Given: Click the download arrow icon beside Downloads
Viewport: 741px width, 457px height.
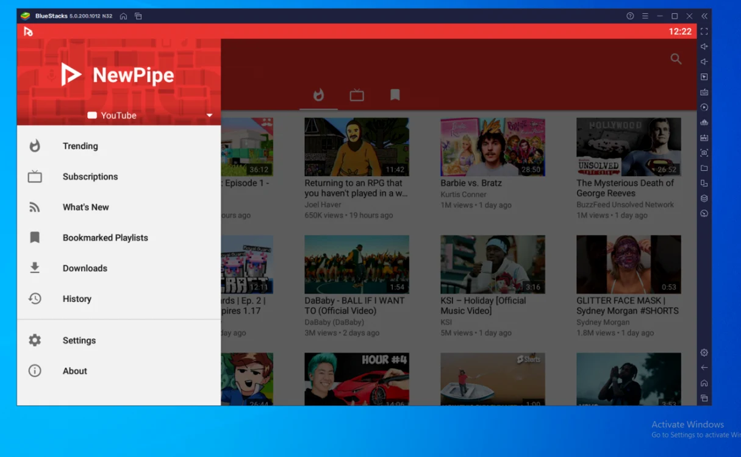Looking at the screenshot, I should (x=35, y=267).
